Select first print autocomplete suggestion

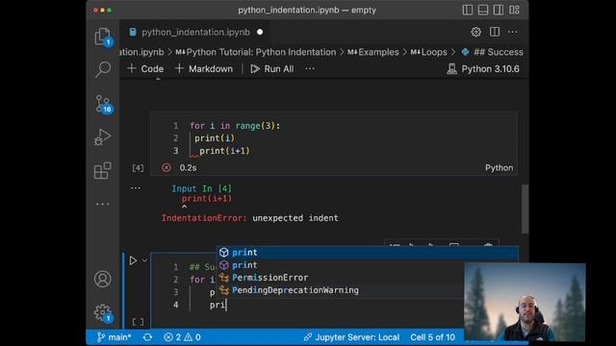pos(368,252)
